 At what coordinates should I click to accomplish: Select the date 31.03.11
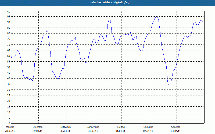(93, 131)
